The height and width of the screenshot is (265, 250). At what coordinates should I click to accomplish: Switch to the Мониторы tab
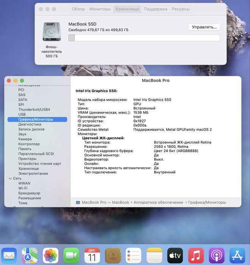[100, 9]
